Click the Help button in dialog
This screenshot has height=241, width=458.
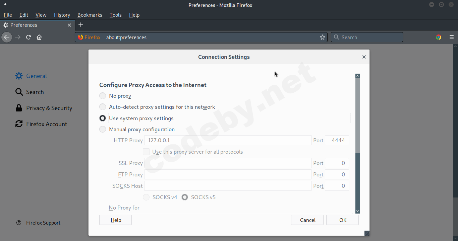point(115,220)
